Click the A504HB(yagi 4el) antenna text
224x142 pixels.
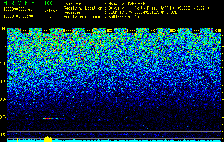click(126, 17)
